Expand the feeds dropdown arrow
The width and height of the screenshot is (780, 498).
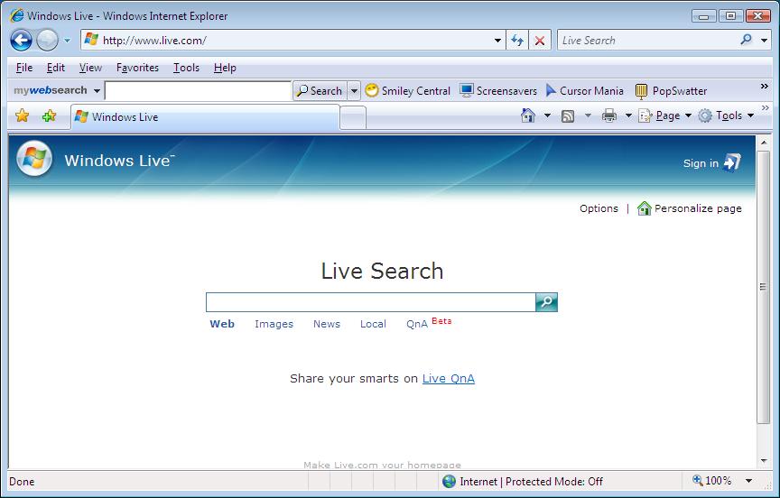[x=588, y=115]
